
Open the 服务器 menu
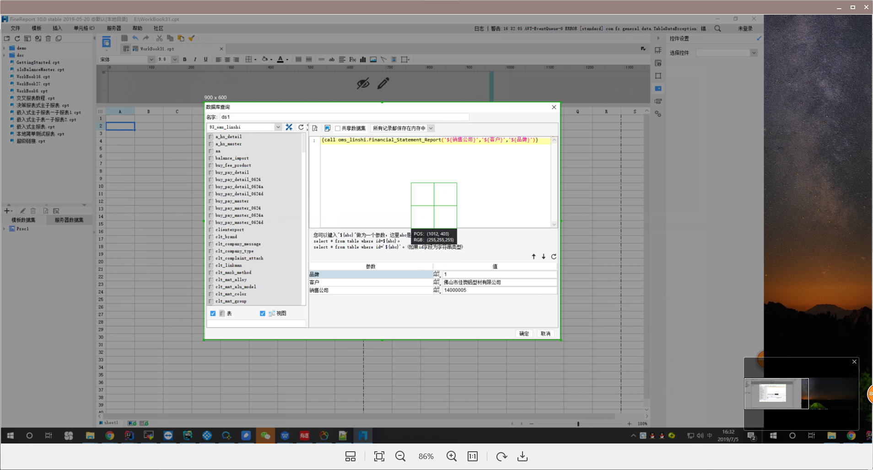pos(114,28)
